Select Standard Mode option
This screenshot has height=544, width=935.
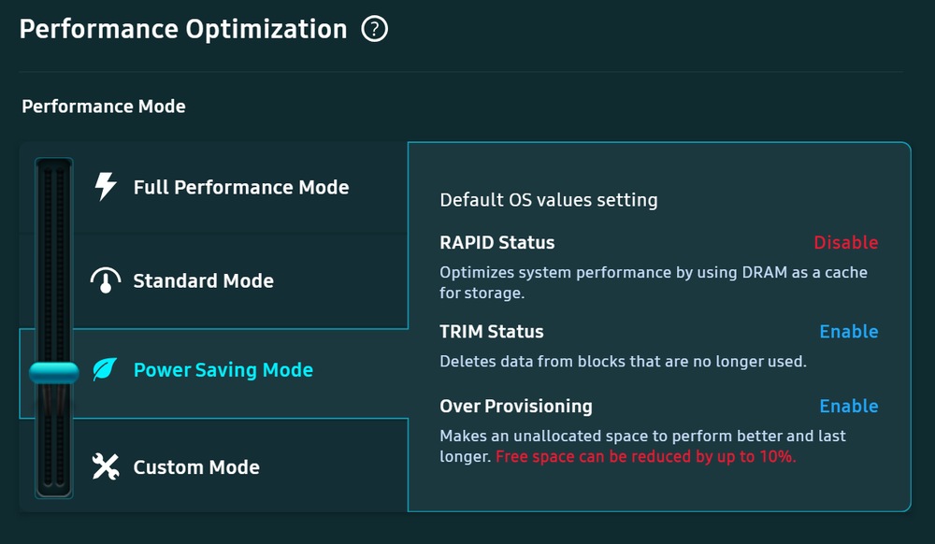tap(203, 280)
